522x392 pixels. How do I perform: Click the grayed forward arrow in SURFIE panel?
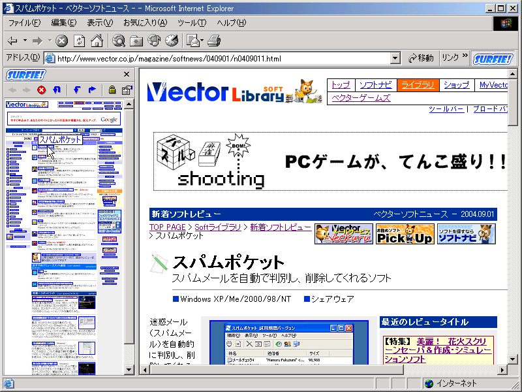coord(27,90)
